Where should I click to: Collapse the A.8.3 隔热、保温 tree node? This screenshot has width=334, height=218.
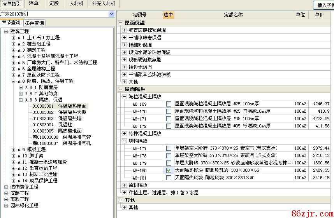tap(21, 100)
